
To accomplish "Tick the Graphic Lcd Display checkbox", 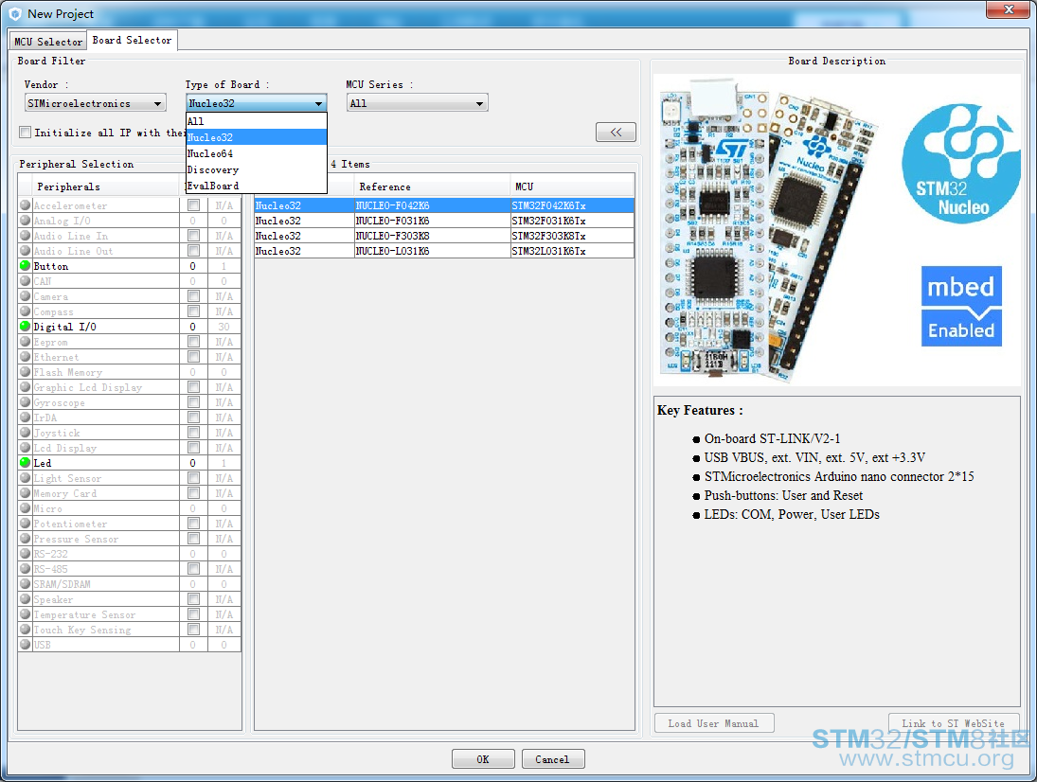I will tap(193, 386).
